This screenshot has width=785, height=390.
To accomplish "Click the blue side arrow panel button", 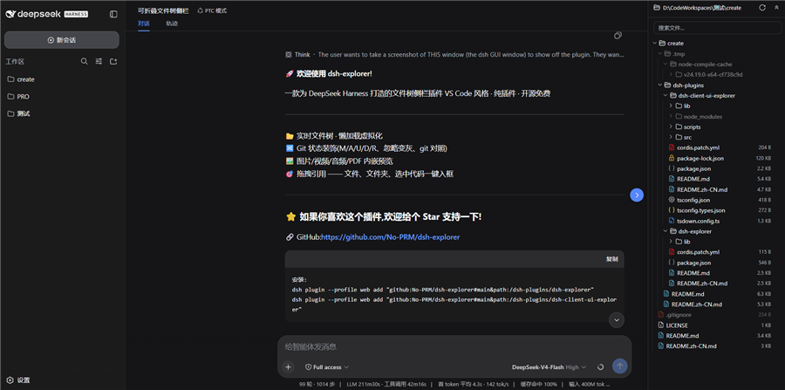I will coord(637,195).
